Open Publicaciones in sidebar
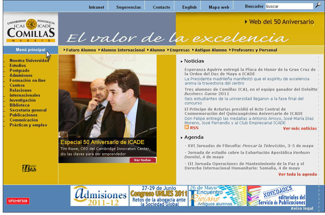This screenshot has width=325, height=215. [23, 115]
